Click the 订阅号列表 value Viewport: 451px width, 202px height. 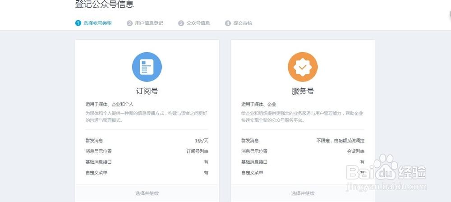pyautogui.click(x=198, y=151)
